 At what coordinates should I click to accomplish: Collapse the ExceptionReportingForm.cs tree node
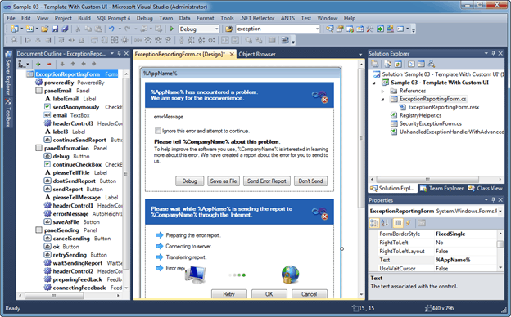(382, 100)
